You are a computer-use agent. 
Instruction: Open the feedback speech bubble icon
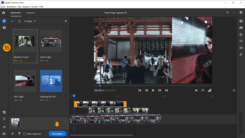(241, 13)
